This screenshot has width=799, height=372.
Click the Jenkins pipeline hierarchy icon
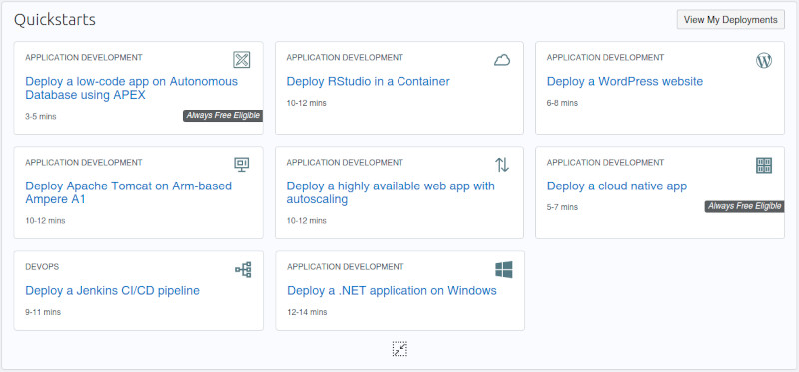coord(243,269)
